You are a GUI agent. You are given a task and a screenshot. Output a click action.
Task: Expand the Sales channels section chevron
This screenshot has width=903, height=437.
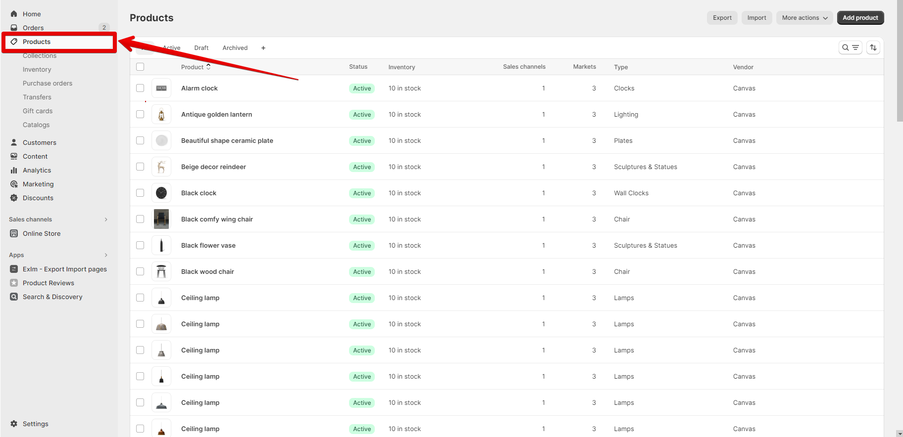(106, 219)
